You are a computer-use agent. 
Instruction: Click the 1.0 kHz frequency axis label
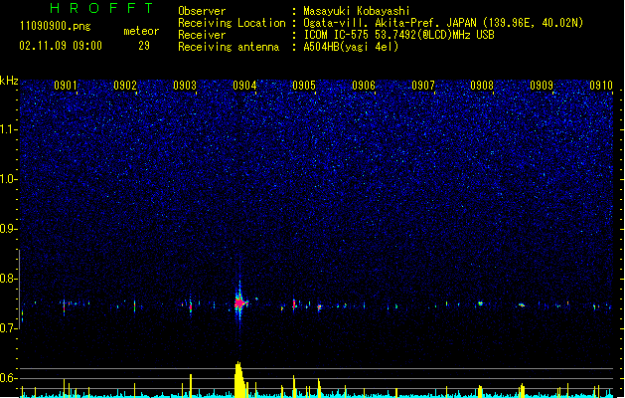8,179
